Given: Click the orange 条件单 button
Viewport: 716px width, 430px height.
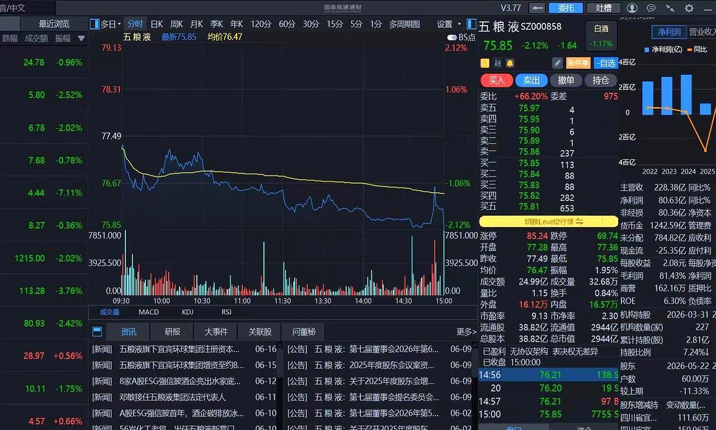Looking at the screenshot, I should pyautogui.click(x=578, y=63).
